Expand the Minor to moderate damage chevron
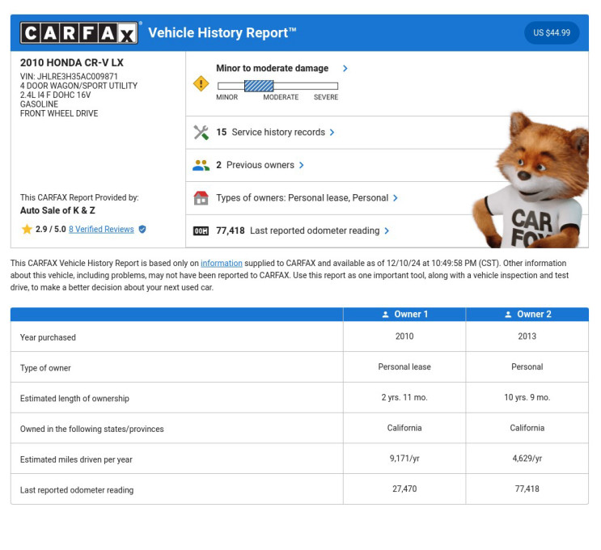Image resolution: width=601 pixels, height=550 pixels. [345, 69]
